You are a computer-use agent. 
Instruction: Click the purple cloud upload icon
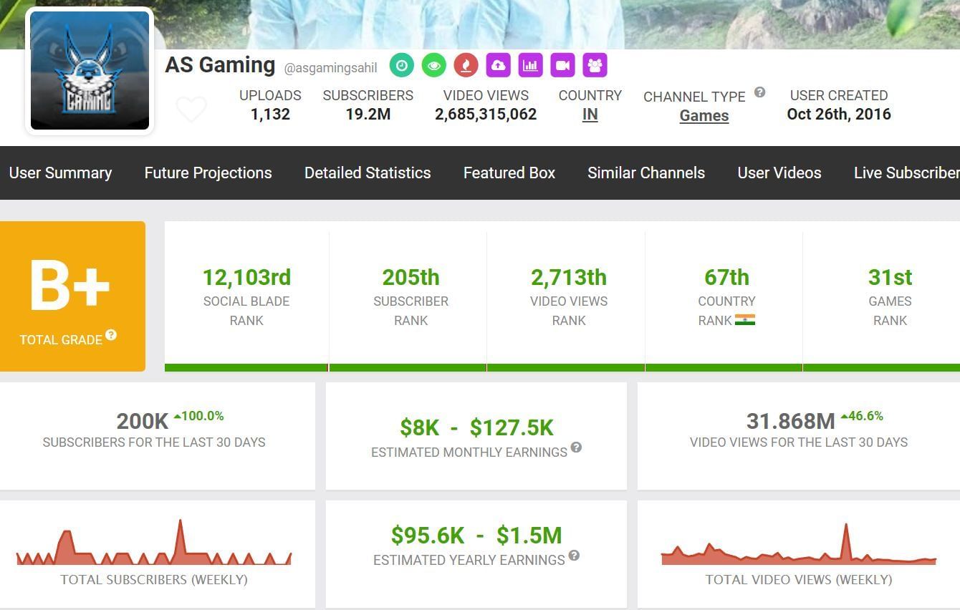coord(498,65)
